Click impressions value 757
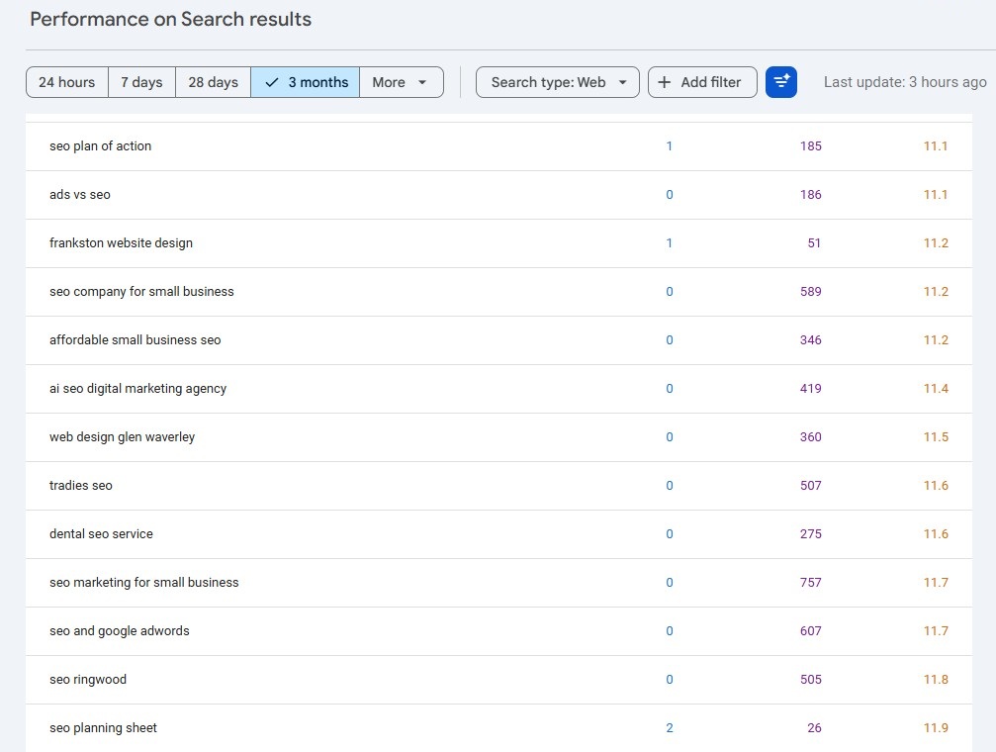Viewport: 996px width, 752px height. pos(810,582)
